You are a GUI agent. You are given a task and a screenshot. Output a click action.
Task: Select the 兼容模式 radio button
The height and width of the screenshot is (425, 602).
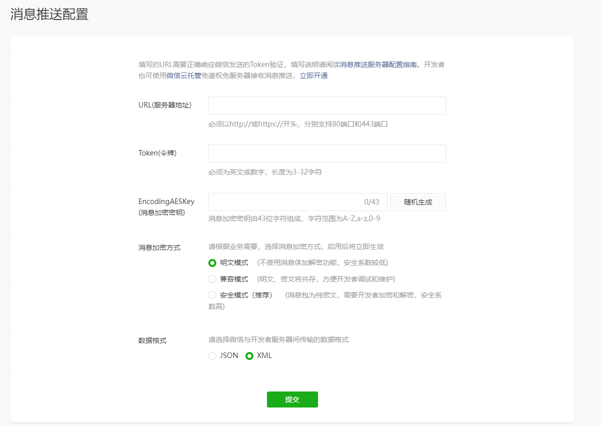(x=212, y=279)
